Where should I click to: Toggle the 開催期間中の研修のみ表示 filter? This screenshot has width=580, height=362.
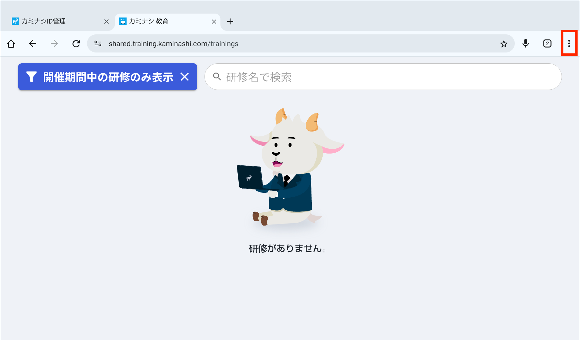point(108,77)
